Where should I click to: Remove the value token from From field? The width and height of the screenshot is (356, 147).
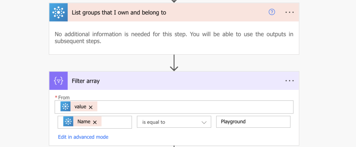[91, 107]
